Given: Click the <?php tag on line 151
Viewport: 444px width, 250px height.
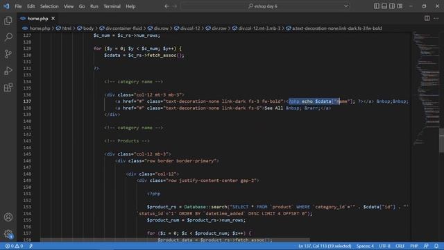Looking at the screenshot, I should click(x=154, y=194).
